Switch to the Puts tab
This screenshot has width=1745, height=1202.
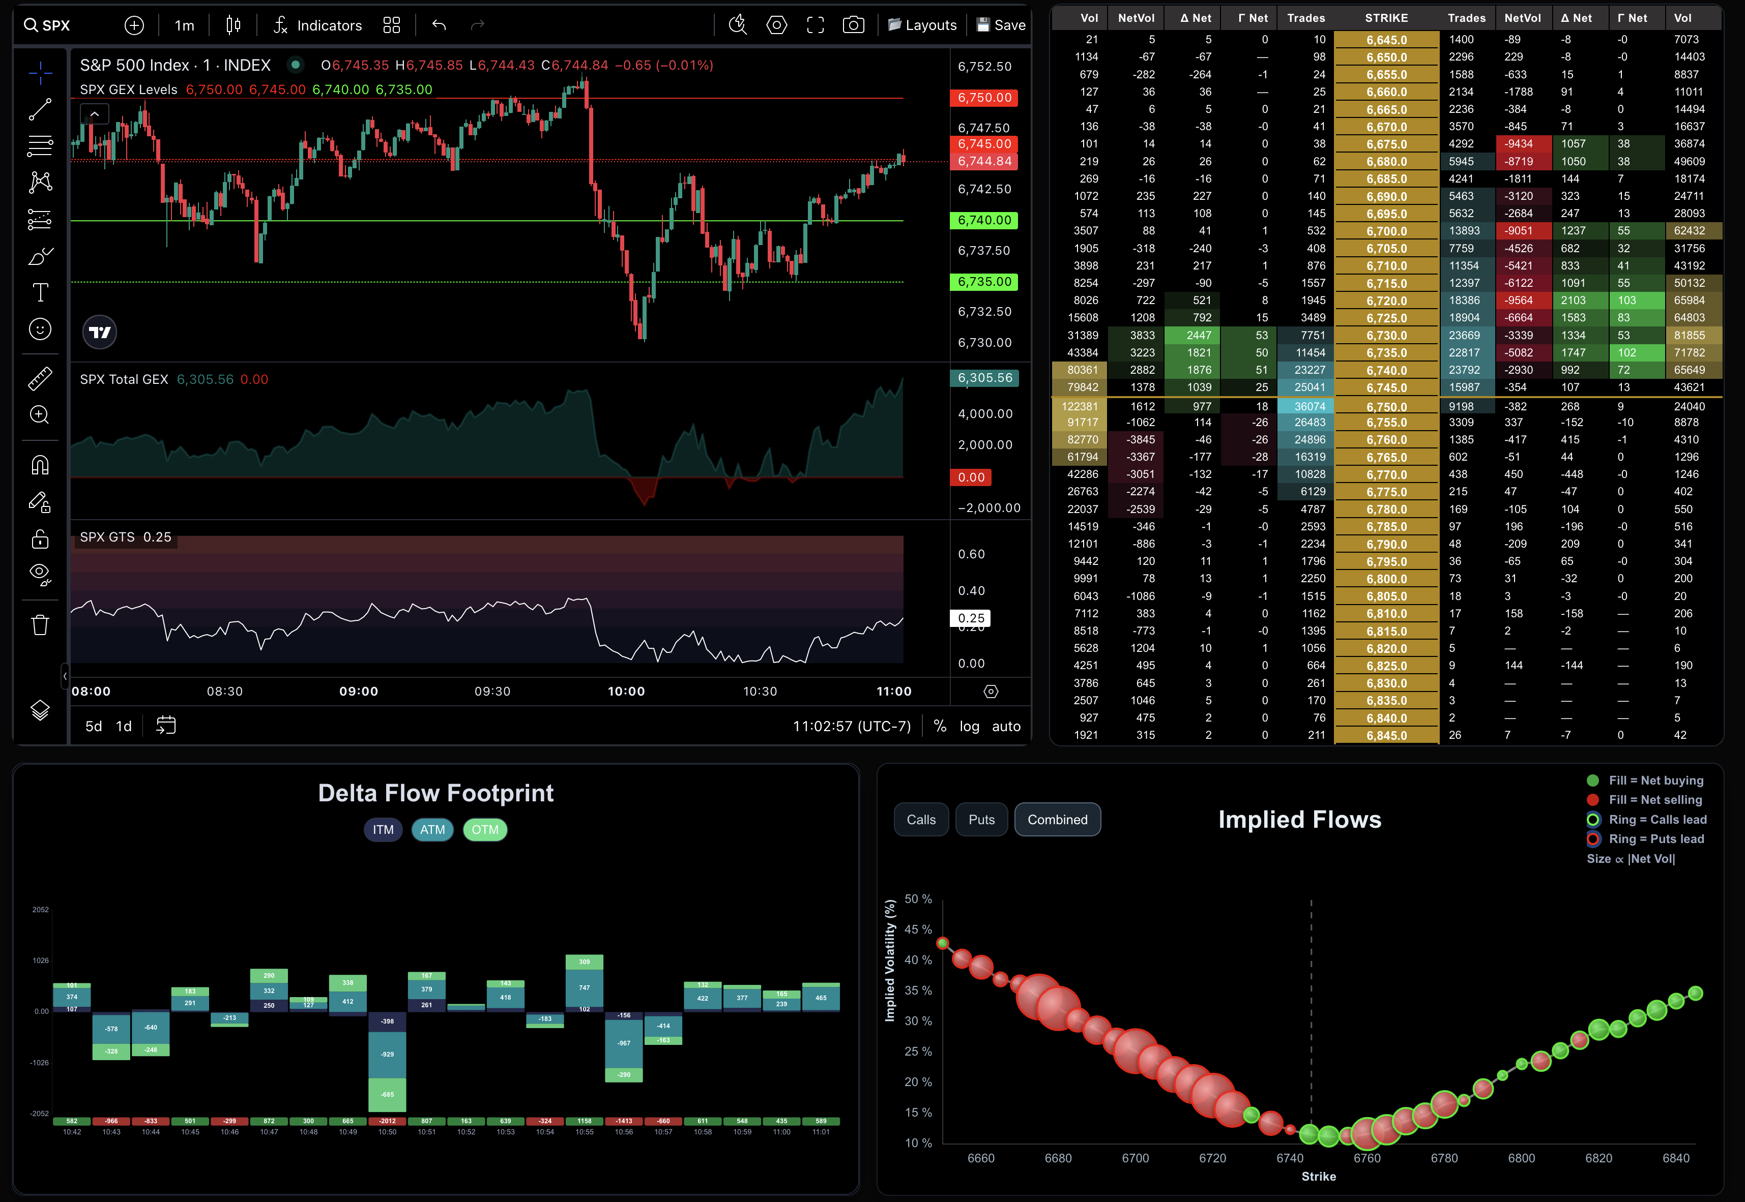981,820
